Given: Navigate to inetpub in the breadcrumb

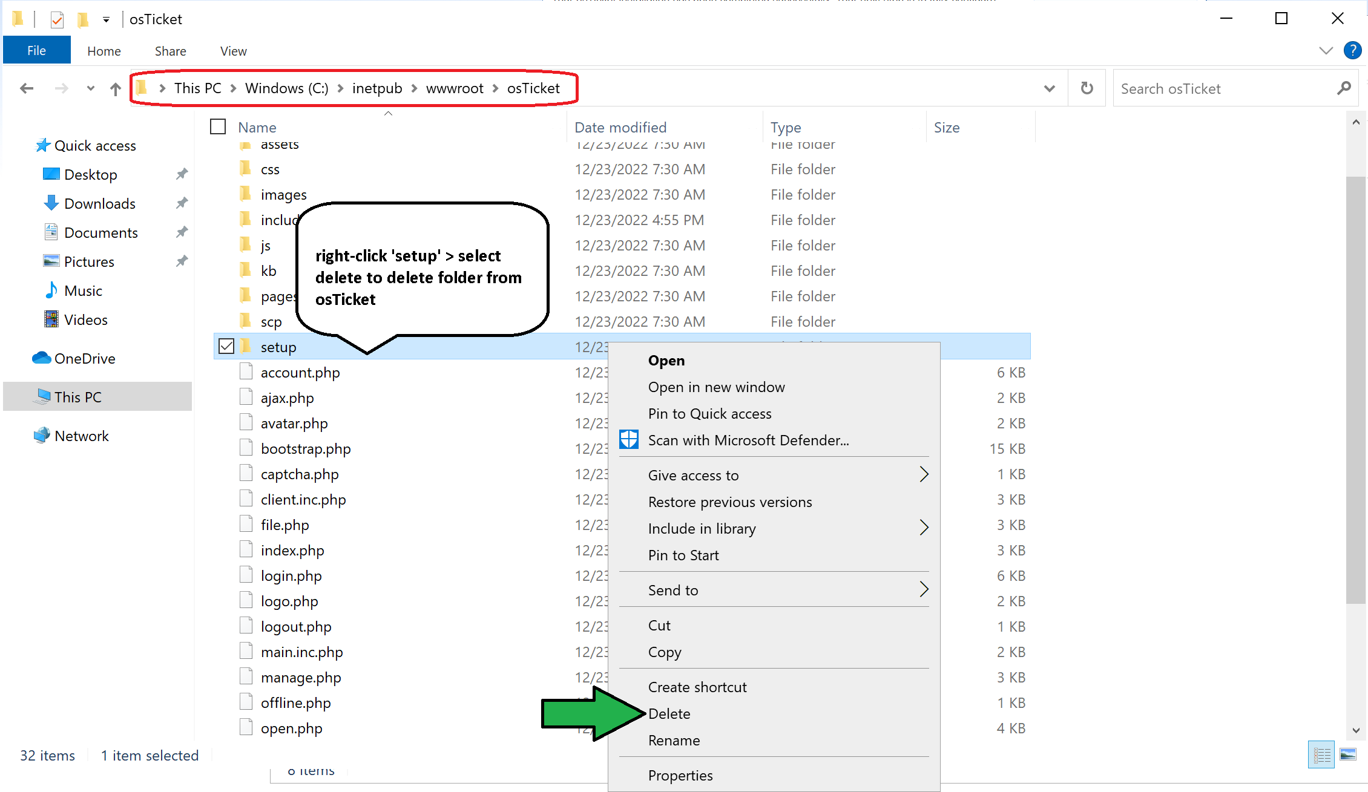Looking at the screenshot, I should pos(377,88).
